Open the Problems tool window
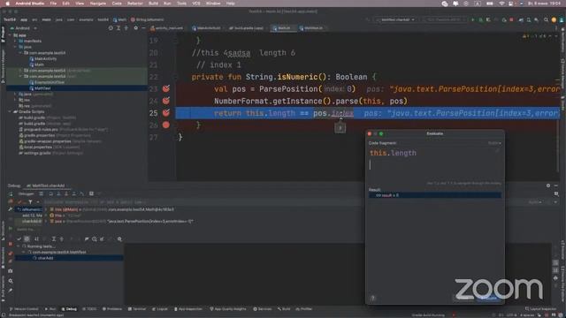 (x=112, y=309)
